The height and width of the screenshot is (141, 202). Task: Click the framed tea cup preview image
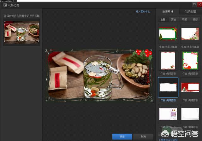[99, 76]
